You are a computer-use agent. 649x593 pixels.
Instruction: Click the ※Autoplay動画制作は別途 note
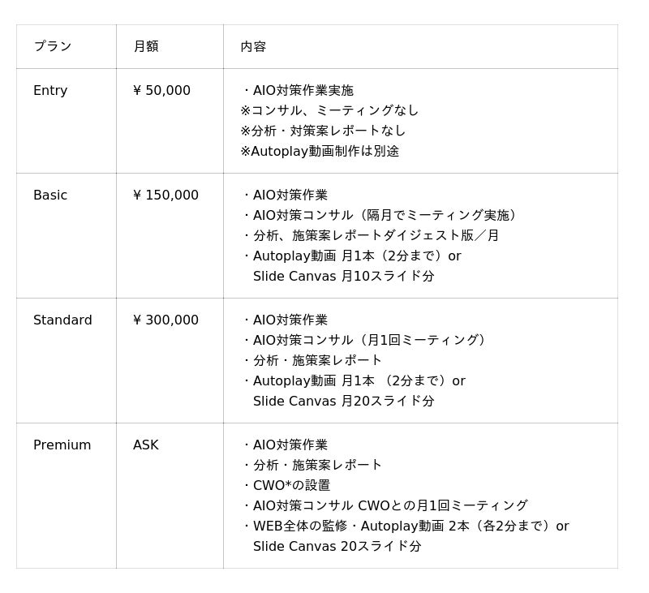(320, 151)
